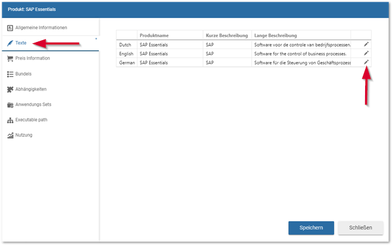Show the Executable path tab
This screenshot has width=392, height=245.
click(x=50, y=120)
